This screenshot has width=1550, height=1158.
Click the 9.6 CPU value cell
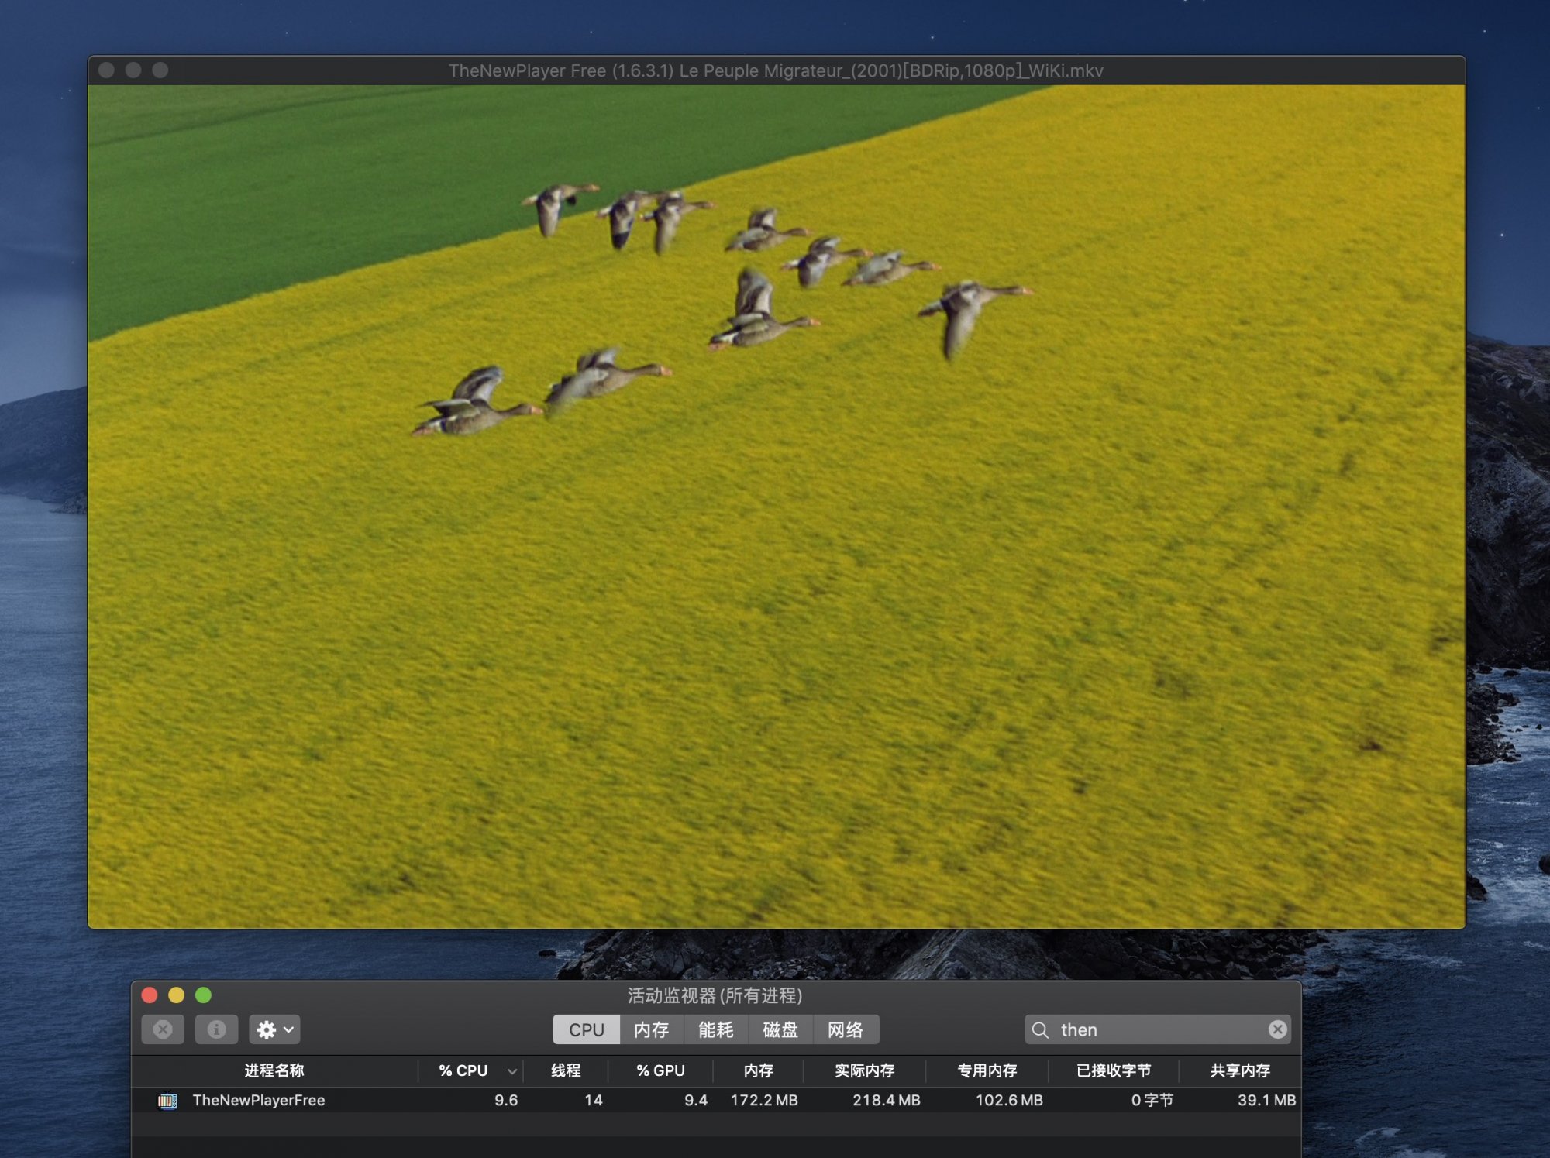pyautogui.click(x=506, y=1100)
